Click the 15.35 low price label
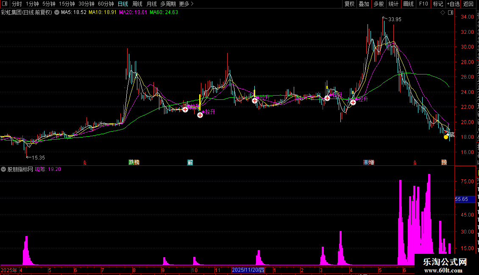 click(38, 158)
